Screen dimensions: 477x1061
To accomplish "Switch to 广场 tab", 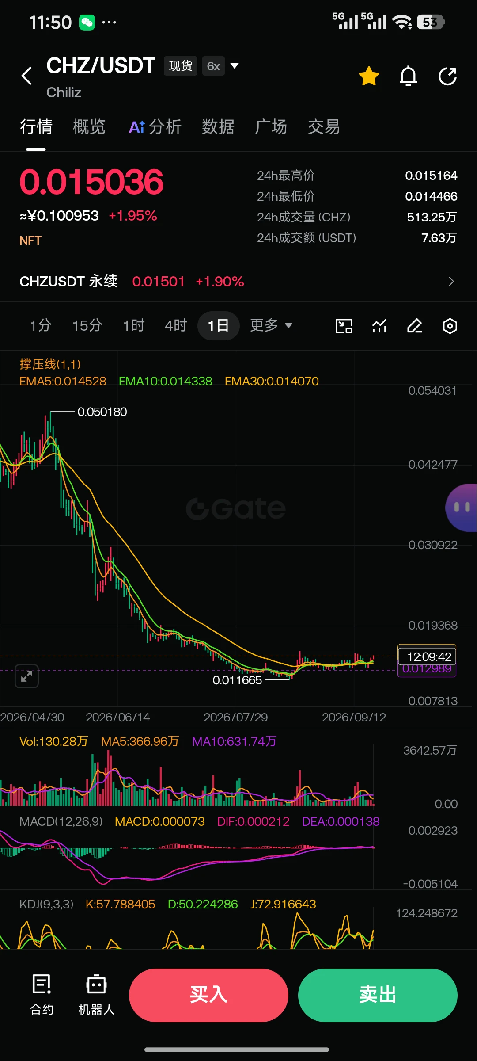I will [271, 127].
